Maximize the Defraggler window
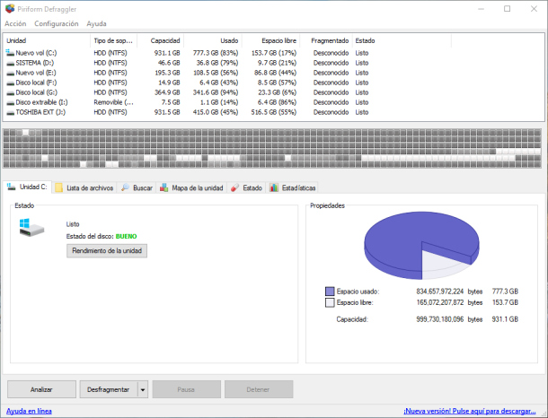548x418 pixels. [x=507, y=9]
